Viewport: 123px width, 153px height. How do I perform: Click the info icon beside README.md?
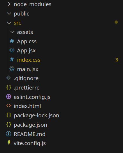pyautogui.click(x=8, y=134)
